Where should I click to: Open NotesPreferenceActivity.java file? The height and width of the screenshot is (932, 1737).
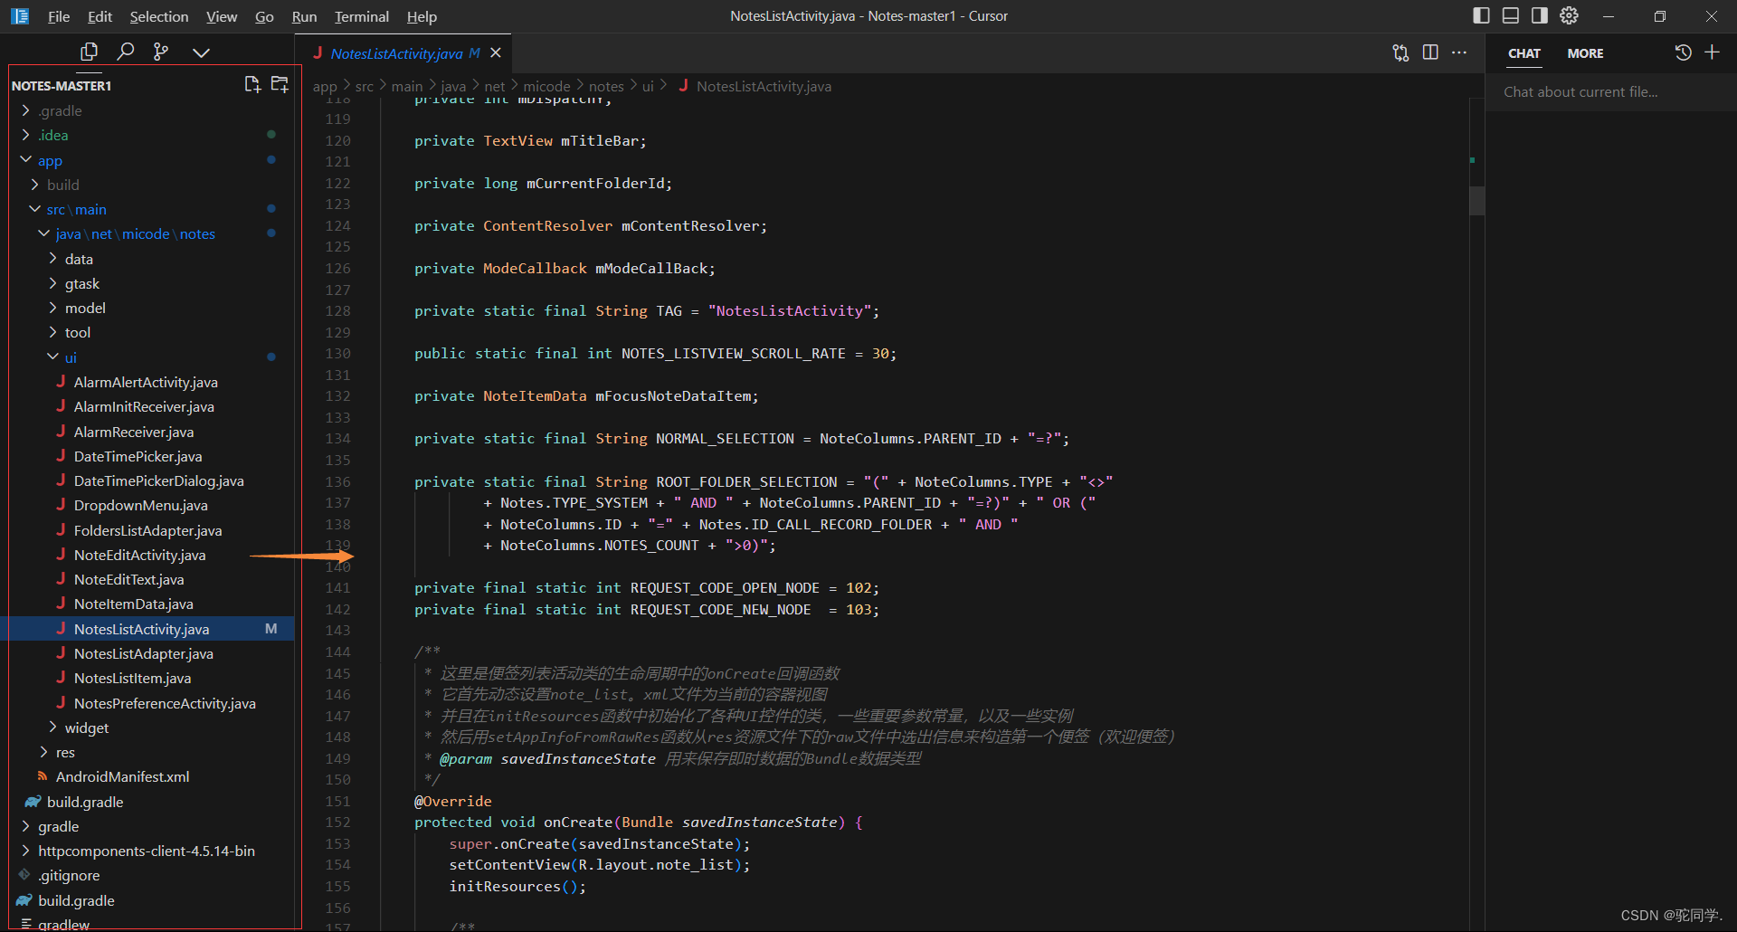point(165,703)
